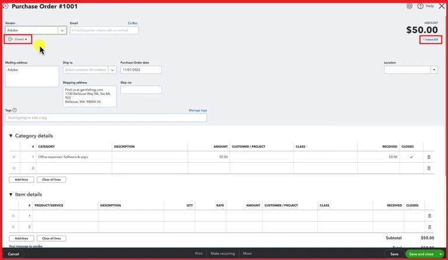
Task: Click the Purchase Order date field
Action: 141,70
